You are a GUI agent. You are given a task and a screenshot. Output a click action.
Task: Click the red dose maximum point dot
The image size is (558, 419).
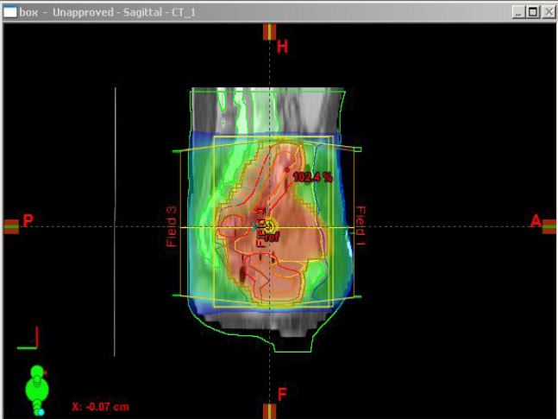pos(286,170)
